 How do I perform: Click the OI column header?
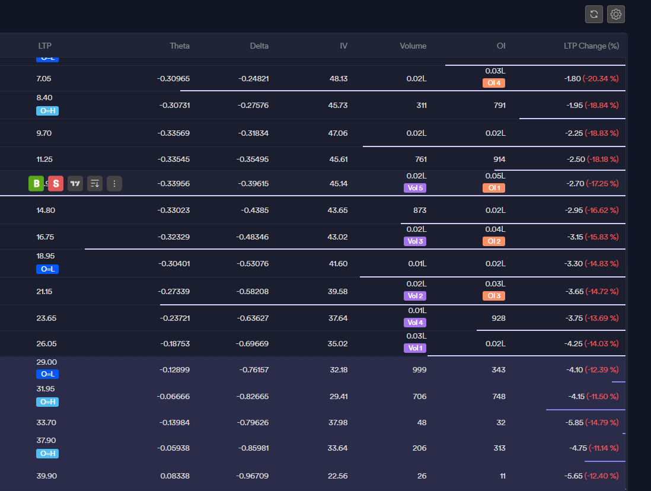coord(501,46)
